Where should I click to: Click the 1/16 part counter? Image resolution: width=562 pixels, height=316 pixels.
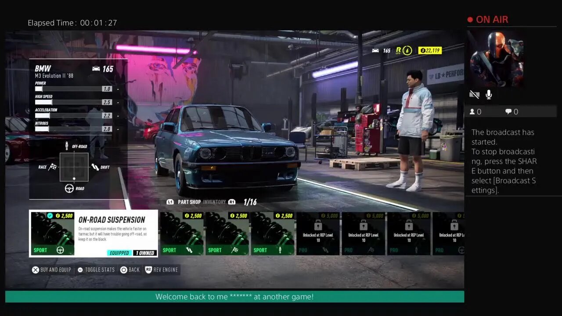coord(250,202)
